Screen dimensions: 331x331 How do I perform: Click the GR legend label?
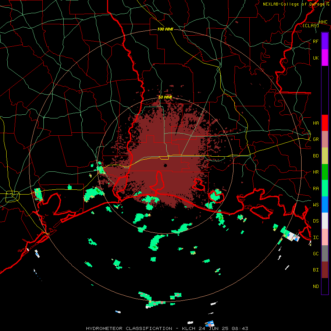point(316,139)
